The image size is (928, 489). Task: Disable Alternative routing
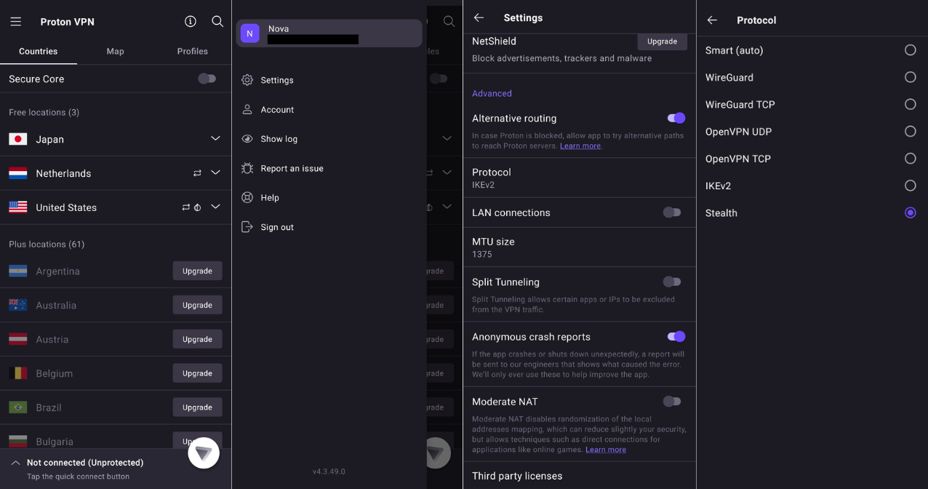point(675,117)
